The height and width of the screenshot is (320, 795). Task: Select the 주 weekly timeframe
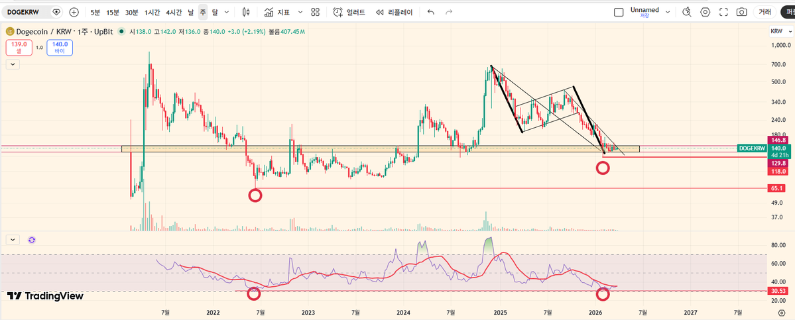pyautogui.click(x=203, y=12)
